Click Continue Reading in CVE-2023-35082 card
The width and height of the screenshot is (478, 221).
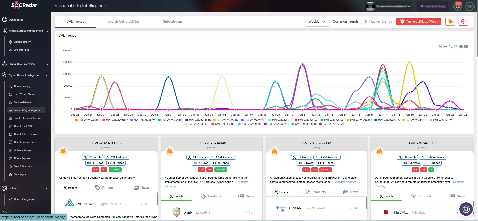[345, 182]
